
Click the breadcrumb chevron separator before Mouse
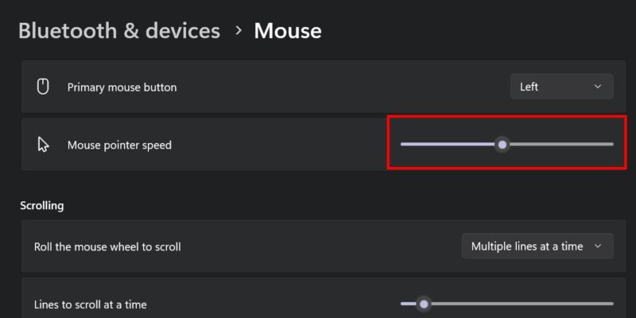(x=238, y=30)
